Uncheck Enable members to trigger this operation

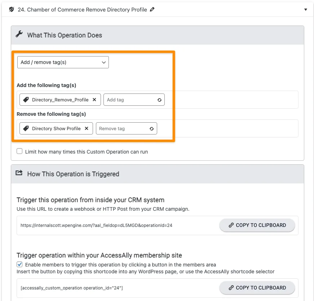19,264
